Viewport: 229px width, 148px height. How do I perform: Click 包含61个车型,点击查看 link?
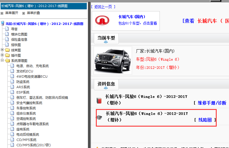click(x=138, y=23)
